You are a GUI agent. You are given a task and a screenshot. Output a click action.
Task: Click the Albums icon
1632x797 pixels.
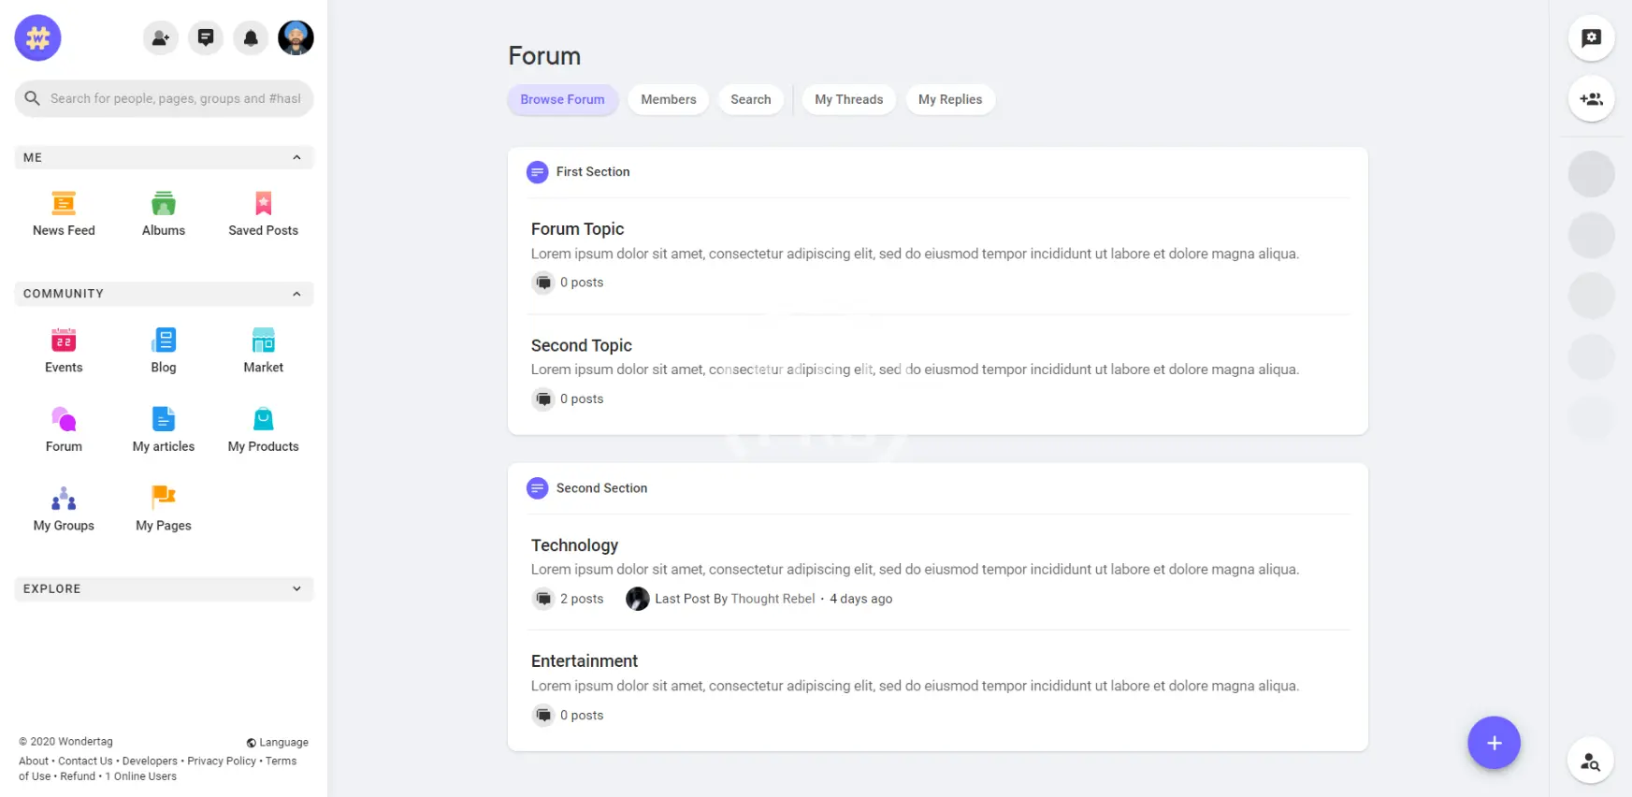click(x=164, y=204)
